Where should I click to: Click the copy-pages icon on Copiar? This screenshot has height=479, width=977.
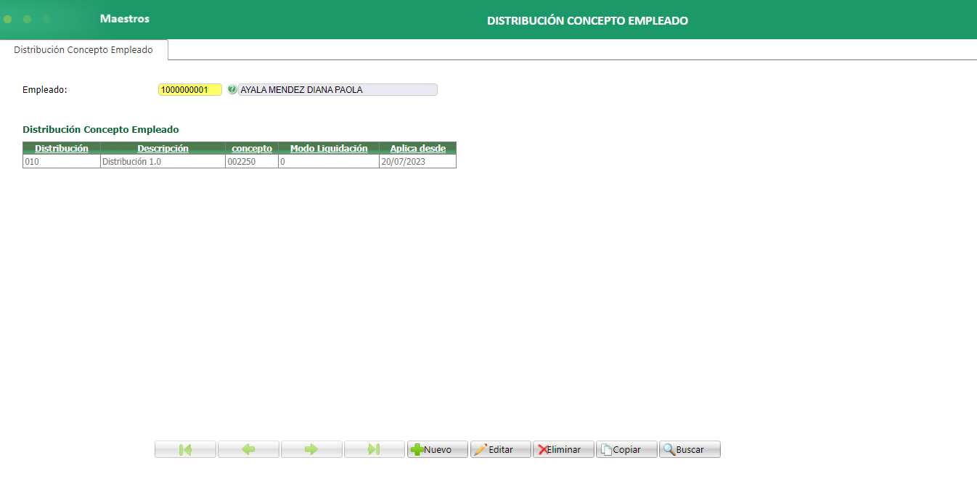tap(608, 449)
